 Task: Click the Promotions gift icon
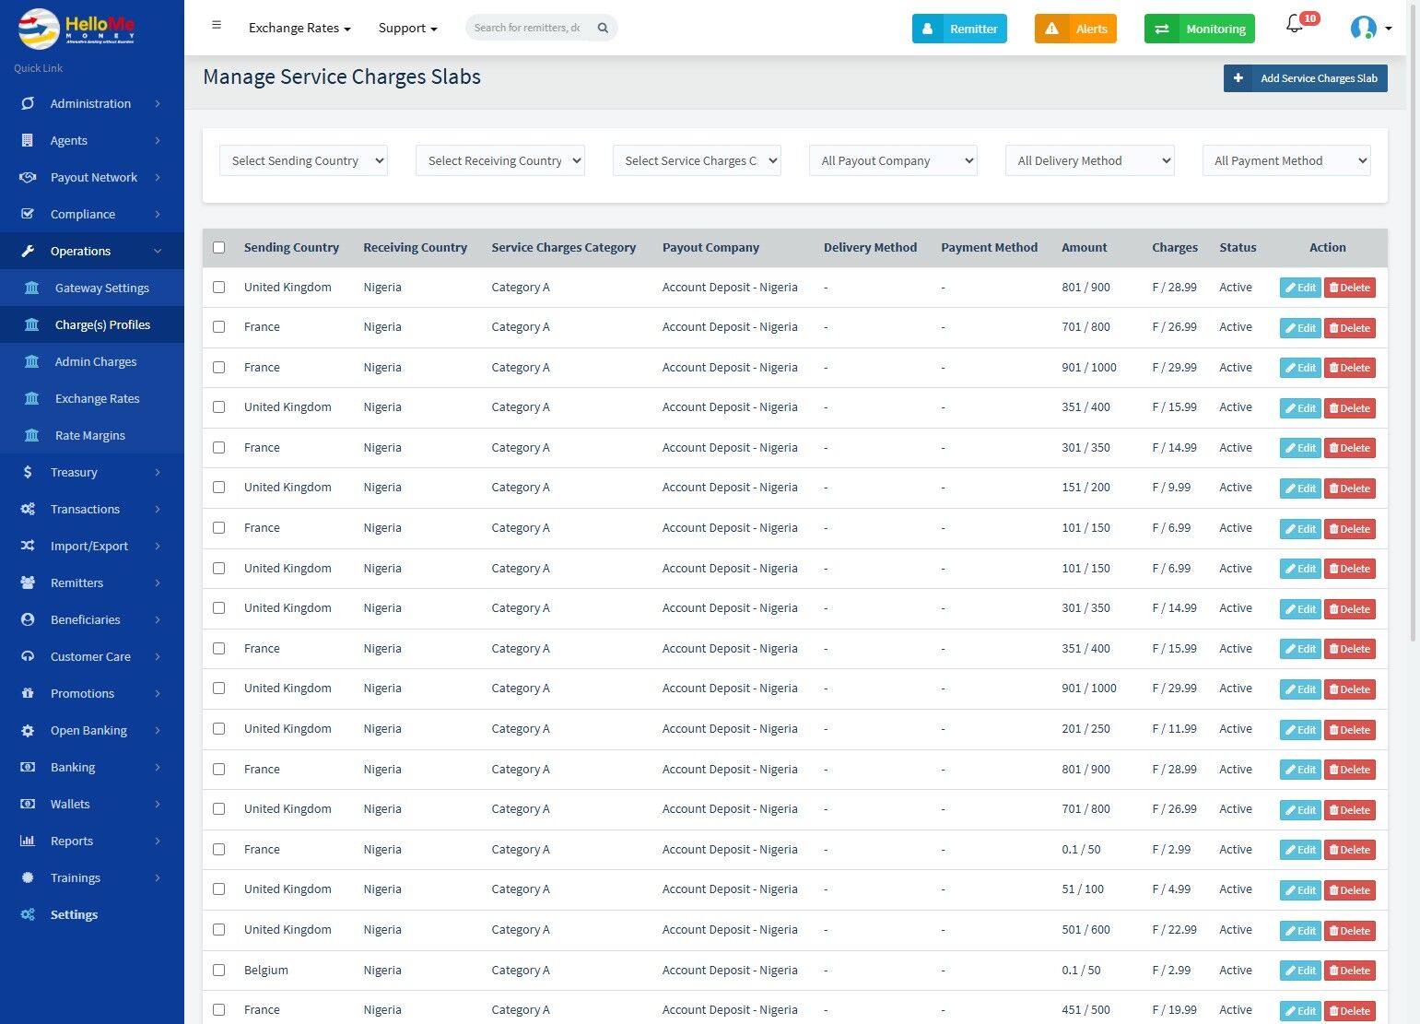[x=28, y=693]
